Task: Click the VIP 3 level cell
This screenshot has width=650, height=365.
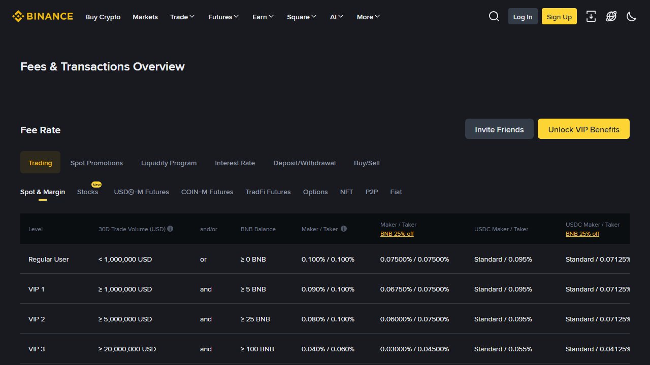Action: tap(37, 349)
